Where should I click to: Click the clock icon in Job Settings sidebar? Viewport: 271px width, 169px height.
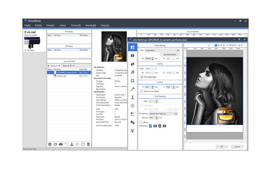pos(132,105)
